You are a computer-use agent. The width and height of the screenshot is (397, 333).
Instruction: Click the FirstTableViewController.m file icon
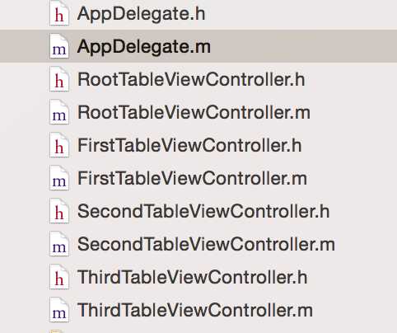(59, 178)
